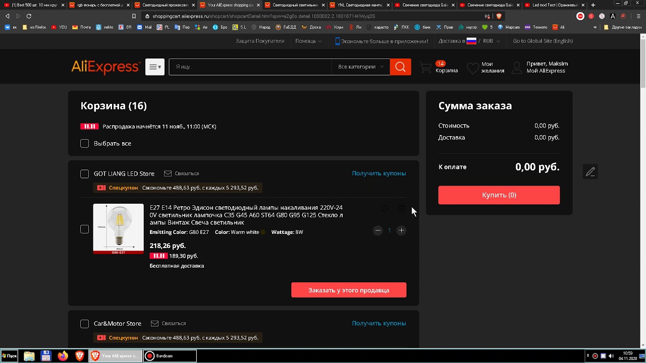
Task: Open the G80 Edison lamp product thumbnail
Action: [x=118, y=229]
